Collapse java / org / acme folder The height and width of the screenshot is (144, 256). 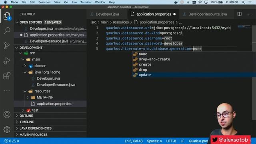tap(25, 72)
